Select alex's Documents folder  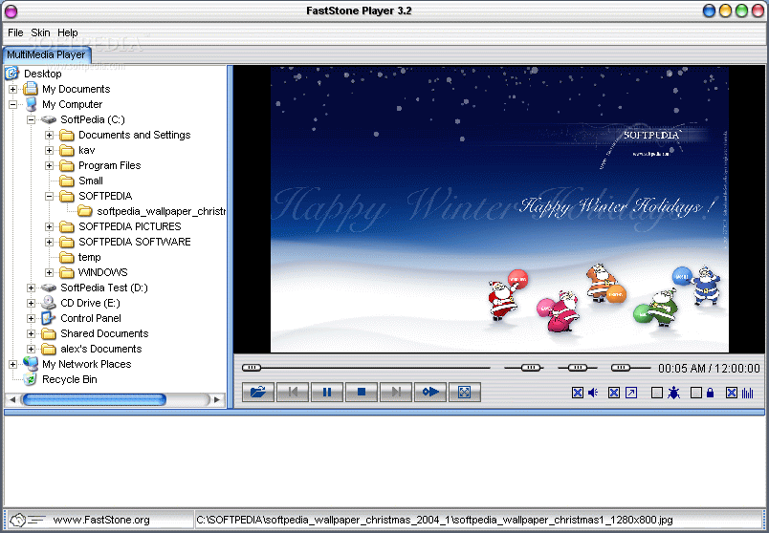click(x=101, y=349)
